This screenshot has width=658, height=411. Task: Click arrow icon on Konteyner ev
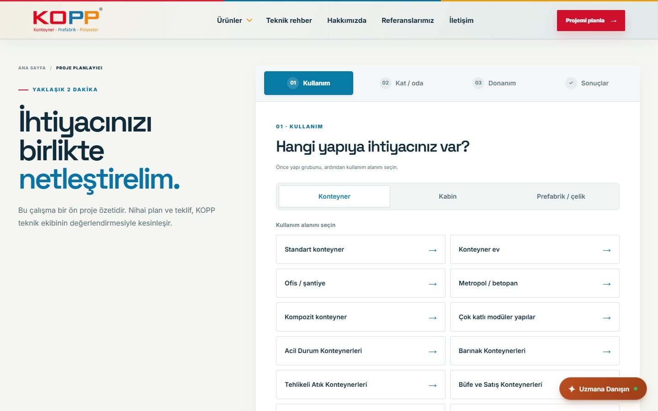coord(607,250)
